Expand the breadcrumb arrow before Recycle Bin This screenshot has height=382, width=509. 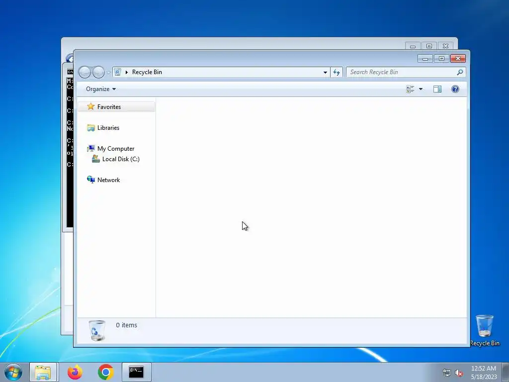coord(127,72)
